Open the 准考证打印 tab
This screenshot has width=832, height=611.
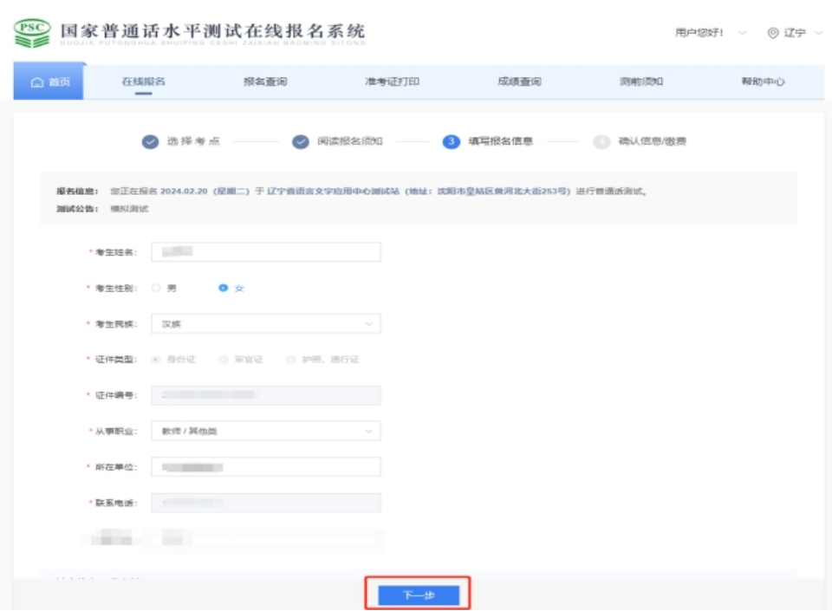[392, 81]
